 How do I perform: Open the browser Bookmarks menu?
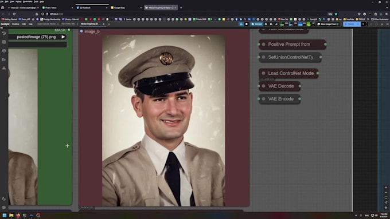coord(28,2)
